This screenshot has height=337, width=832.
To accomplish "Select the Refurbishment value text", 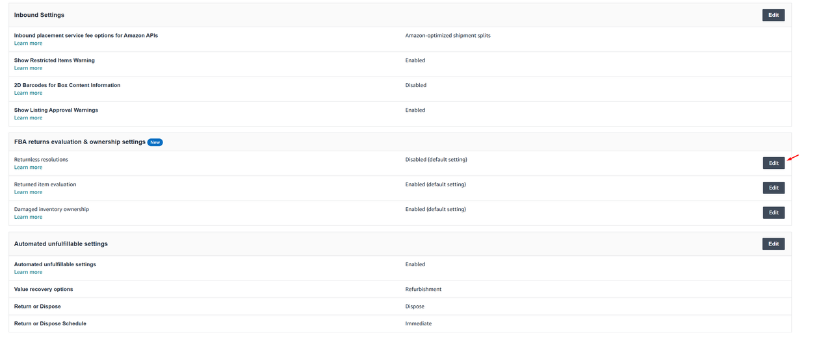I will click(x=423, y=289).
